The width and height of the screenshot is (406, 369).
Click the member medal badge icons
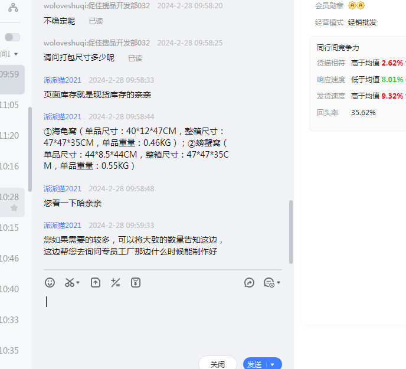pos(356,5)
